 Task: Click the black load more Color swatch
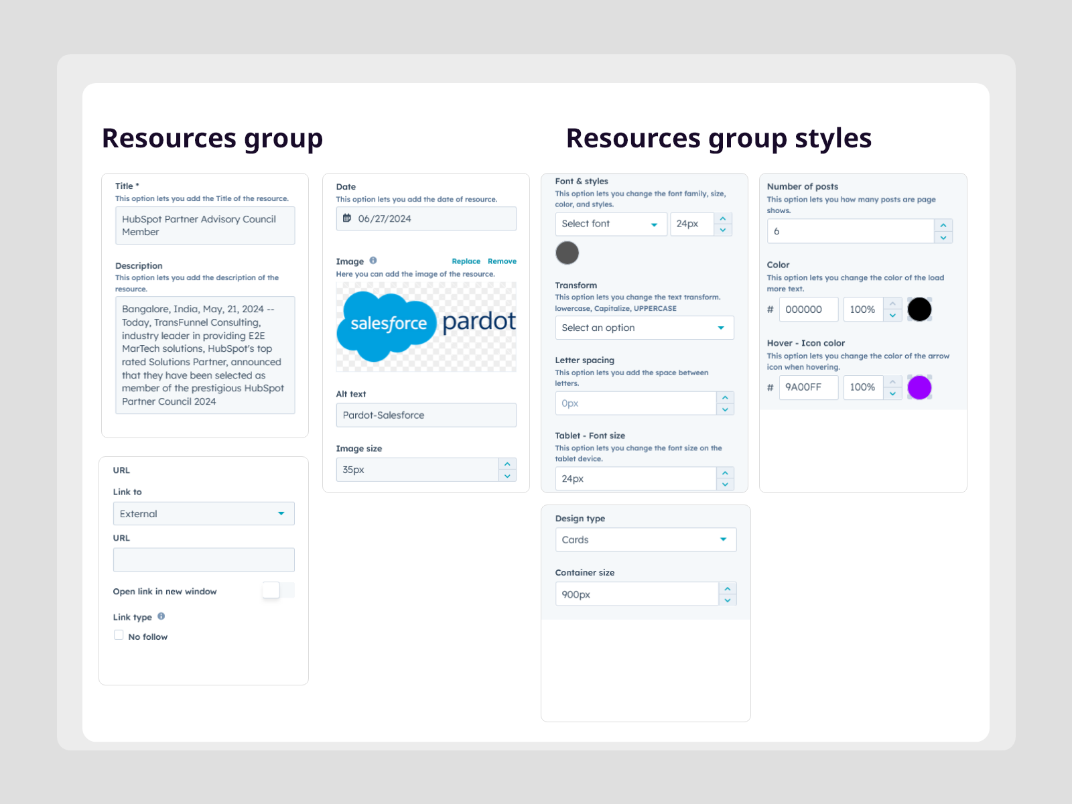(919, 310)
